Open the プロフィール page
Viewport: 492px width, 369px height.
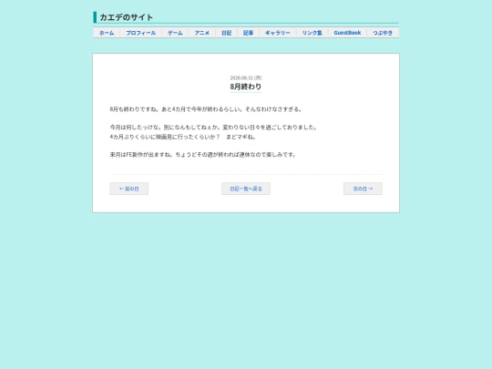[141, 33]
